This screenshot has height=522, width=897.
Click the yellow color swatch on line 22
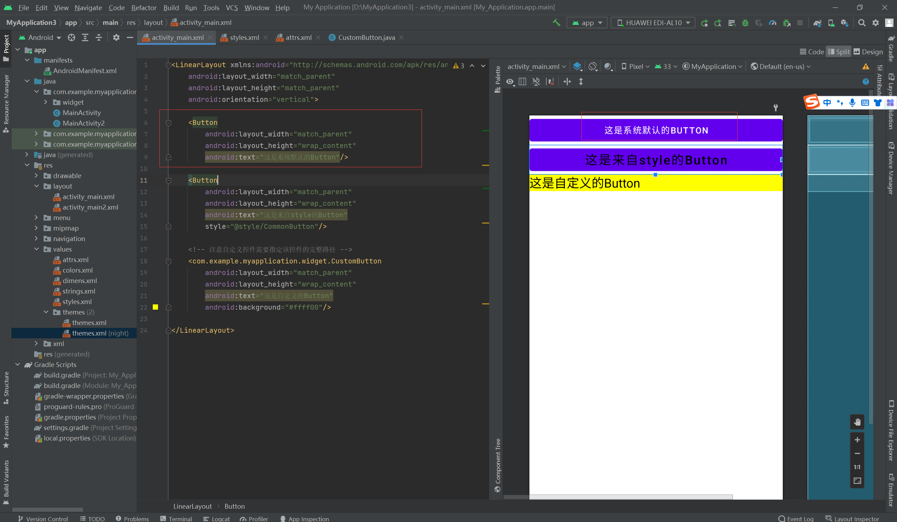[156, 307]
